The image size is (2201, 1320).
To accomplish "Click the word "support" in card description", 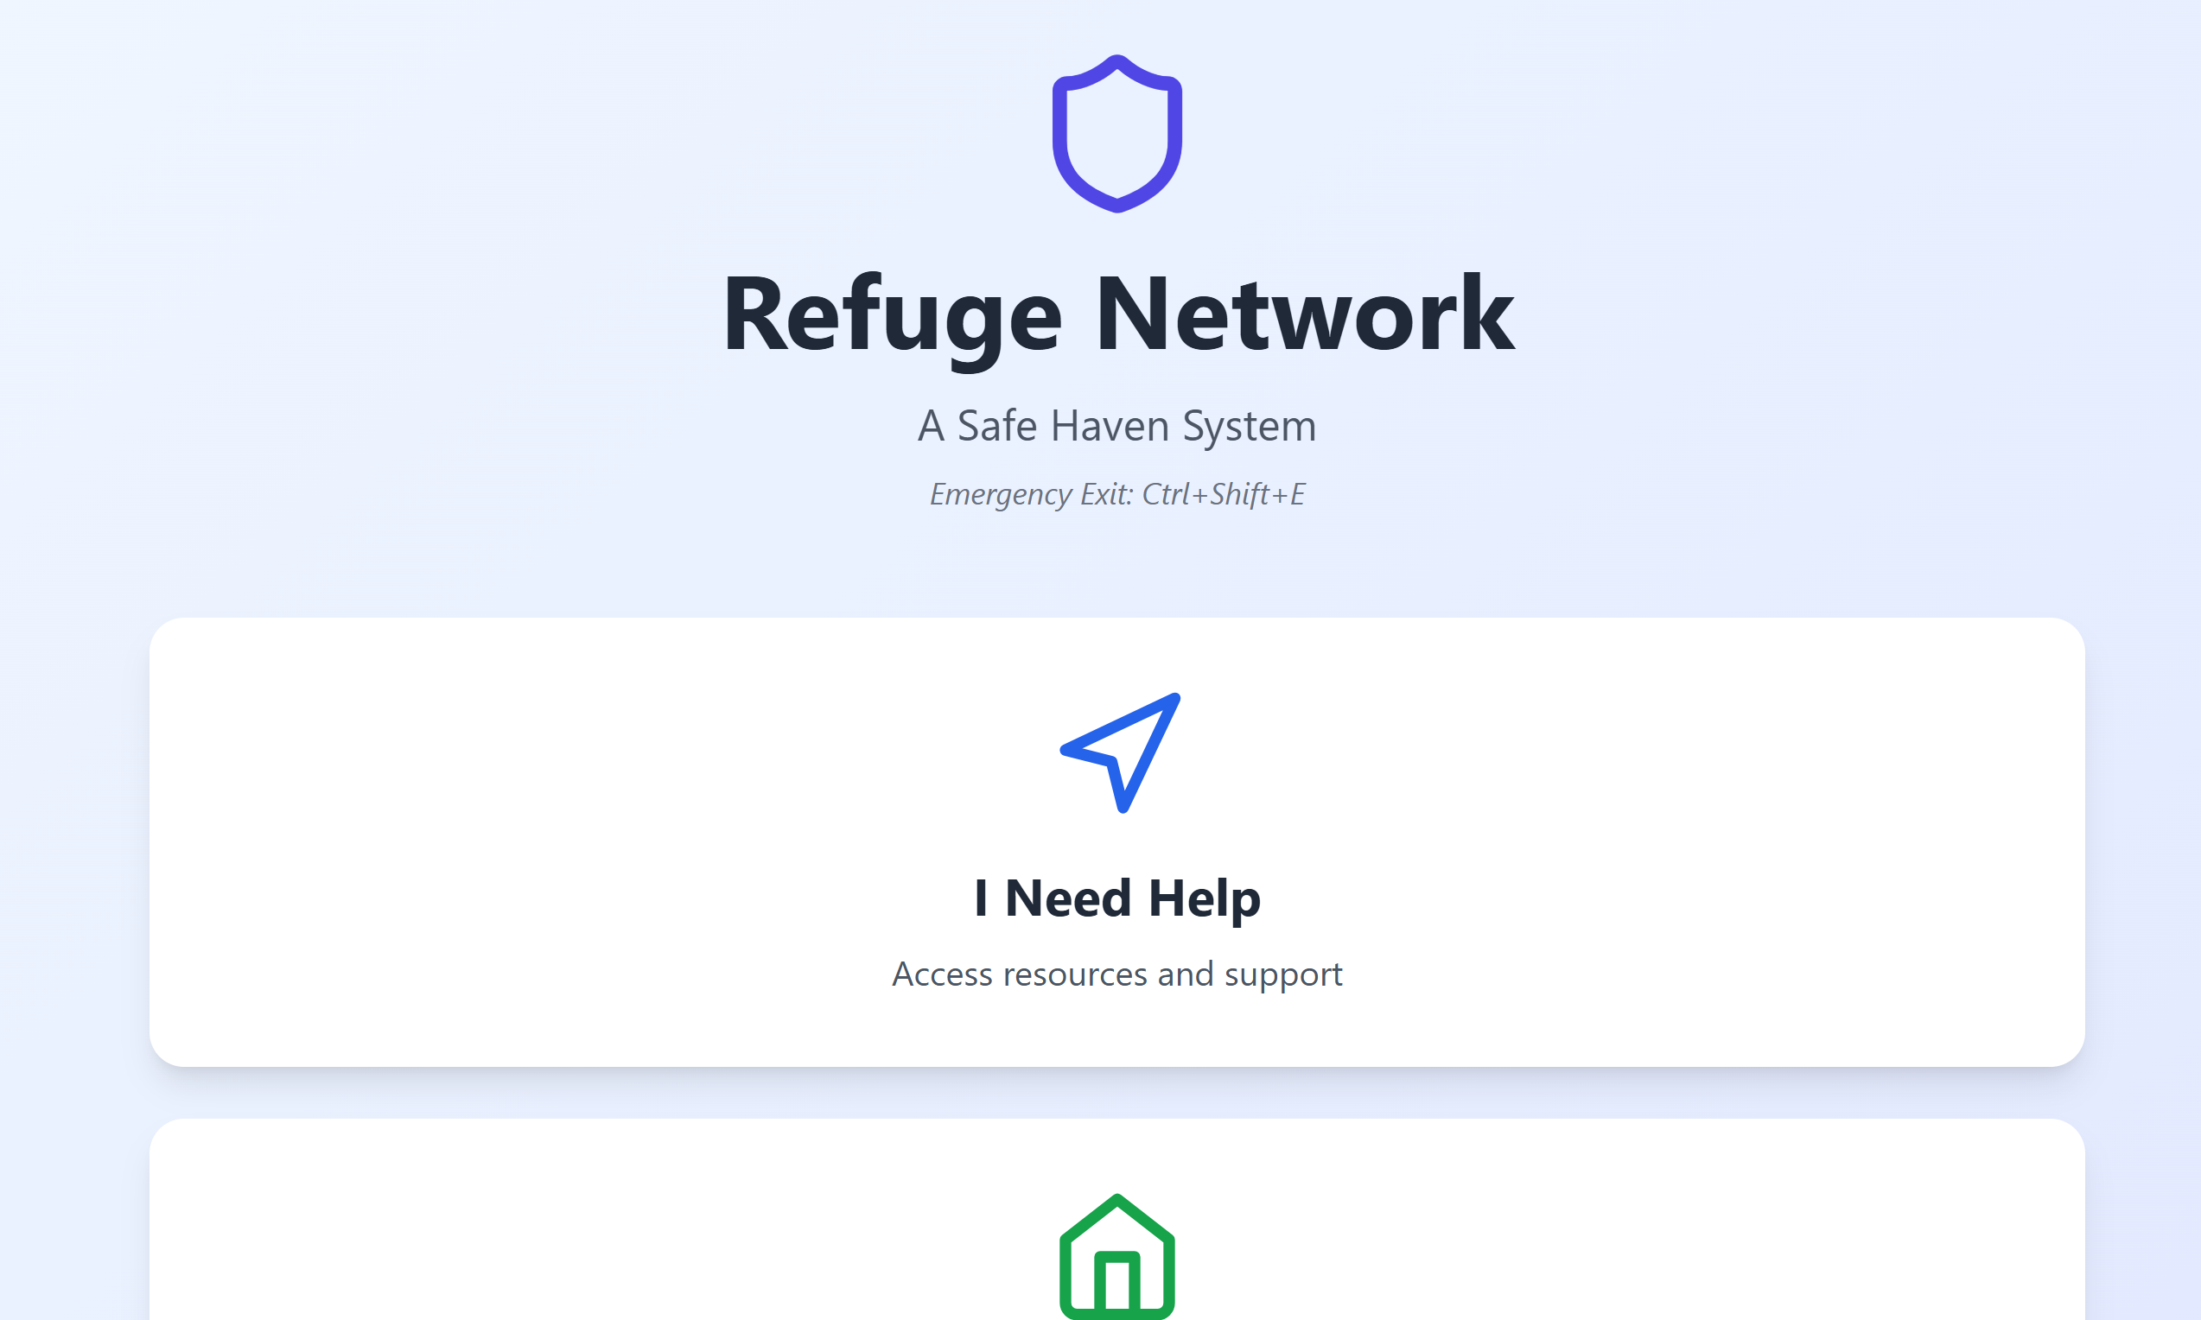I will (x=1283, y=977).
